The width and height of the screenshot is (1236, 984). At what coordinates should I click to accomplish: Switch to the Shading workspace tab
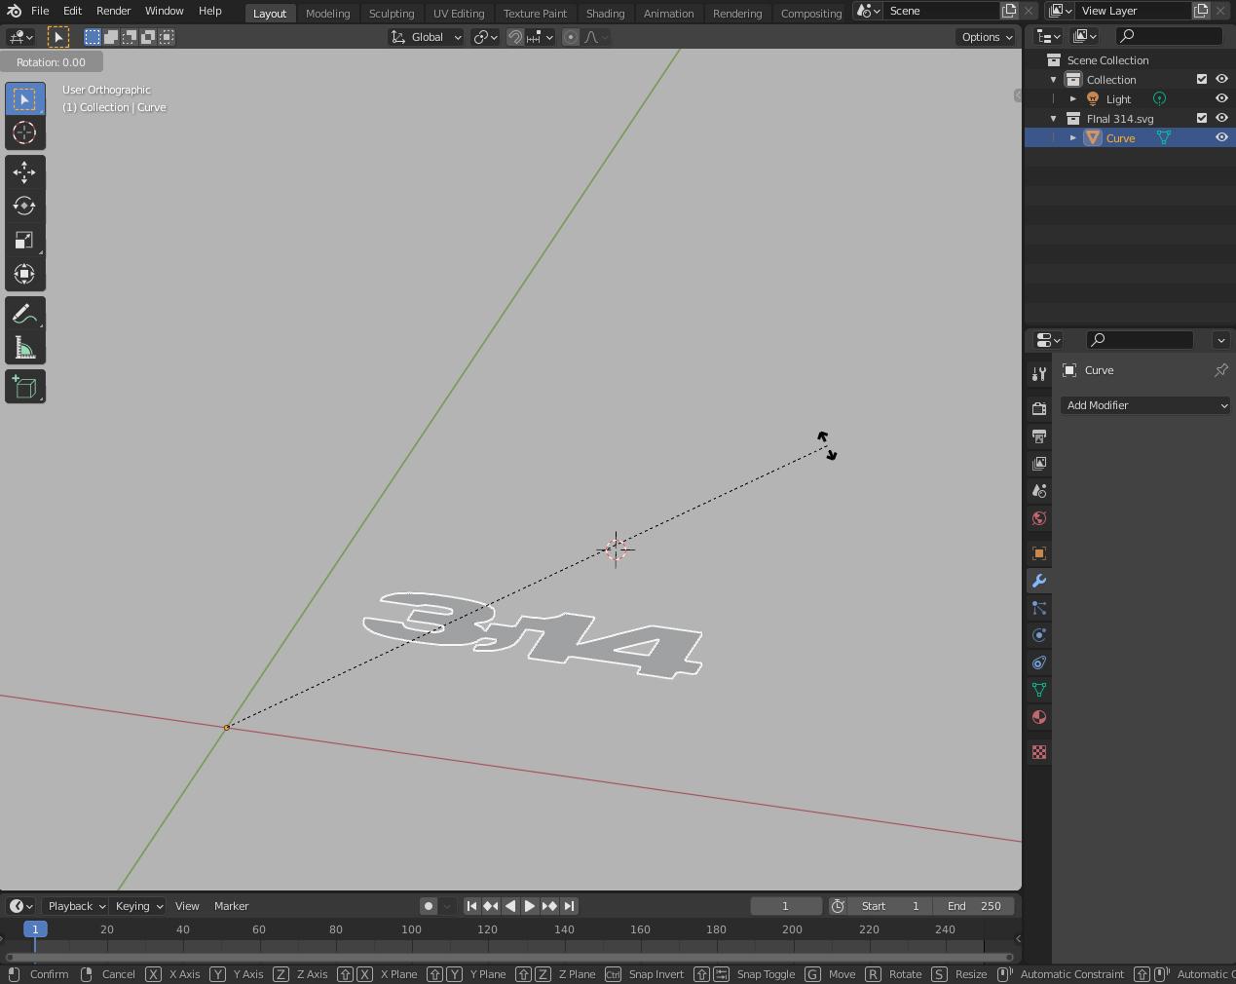[605, 13]
